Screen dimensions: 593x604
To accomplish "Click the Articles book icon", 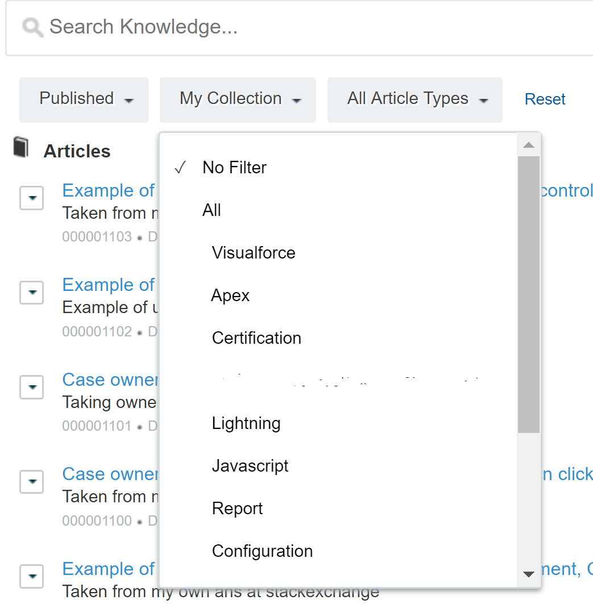I will tap(20, 147).
